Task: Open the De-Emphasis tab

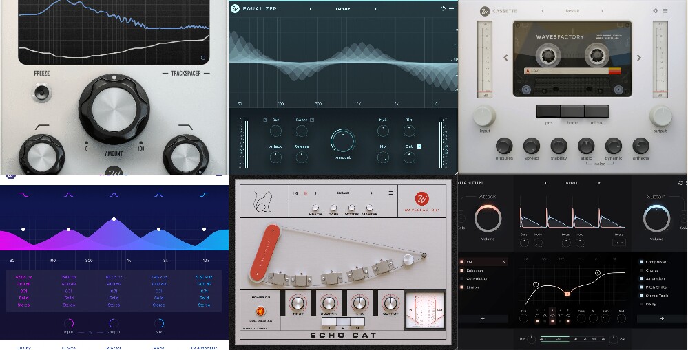Action: coord(204,348)
